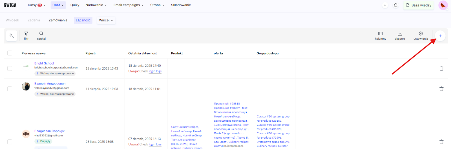Check the Bright School row checkbox
The width and height of the screenshot is (451, 149).
point(10,68)
